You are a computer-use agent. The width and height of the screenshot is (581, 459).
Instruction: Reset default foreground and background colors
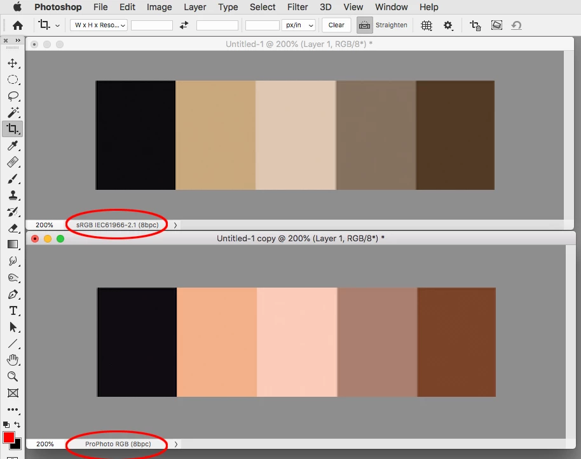[6, 425]
